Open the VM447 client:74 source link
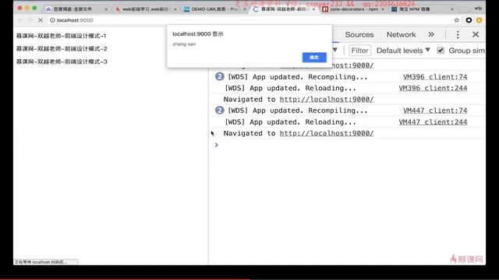 point(435,110)
